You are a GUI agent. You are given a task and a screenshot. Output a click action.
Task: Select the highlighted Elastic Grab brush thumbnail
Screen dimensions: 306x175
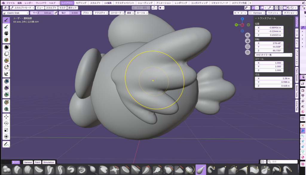[x=201, y=170]
